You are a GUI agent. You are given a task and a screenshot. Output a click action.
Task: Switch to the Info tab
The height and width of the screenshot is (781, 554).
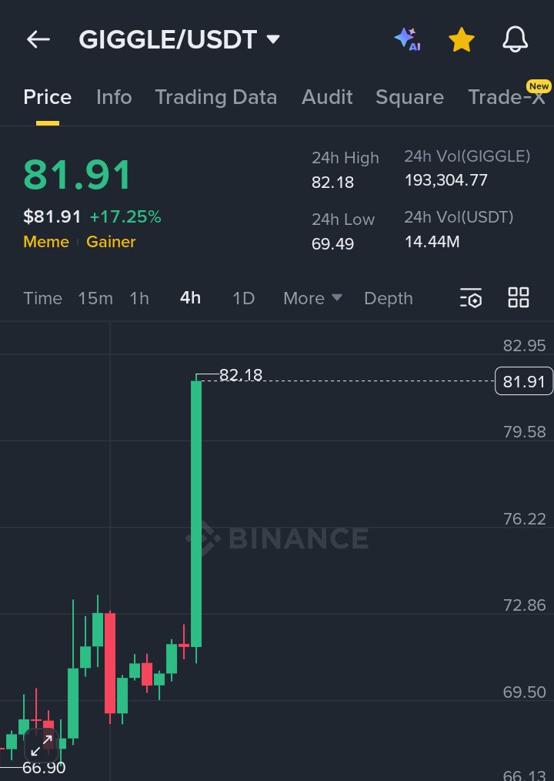coord(114,97)
